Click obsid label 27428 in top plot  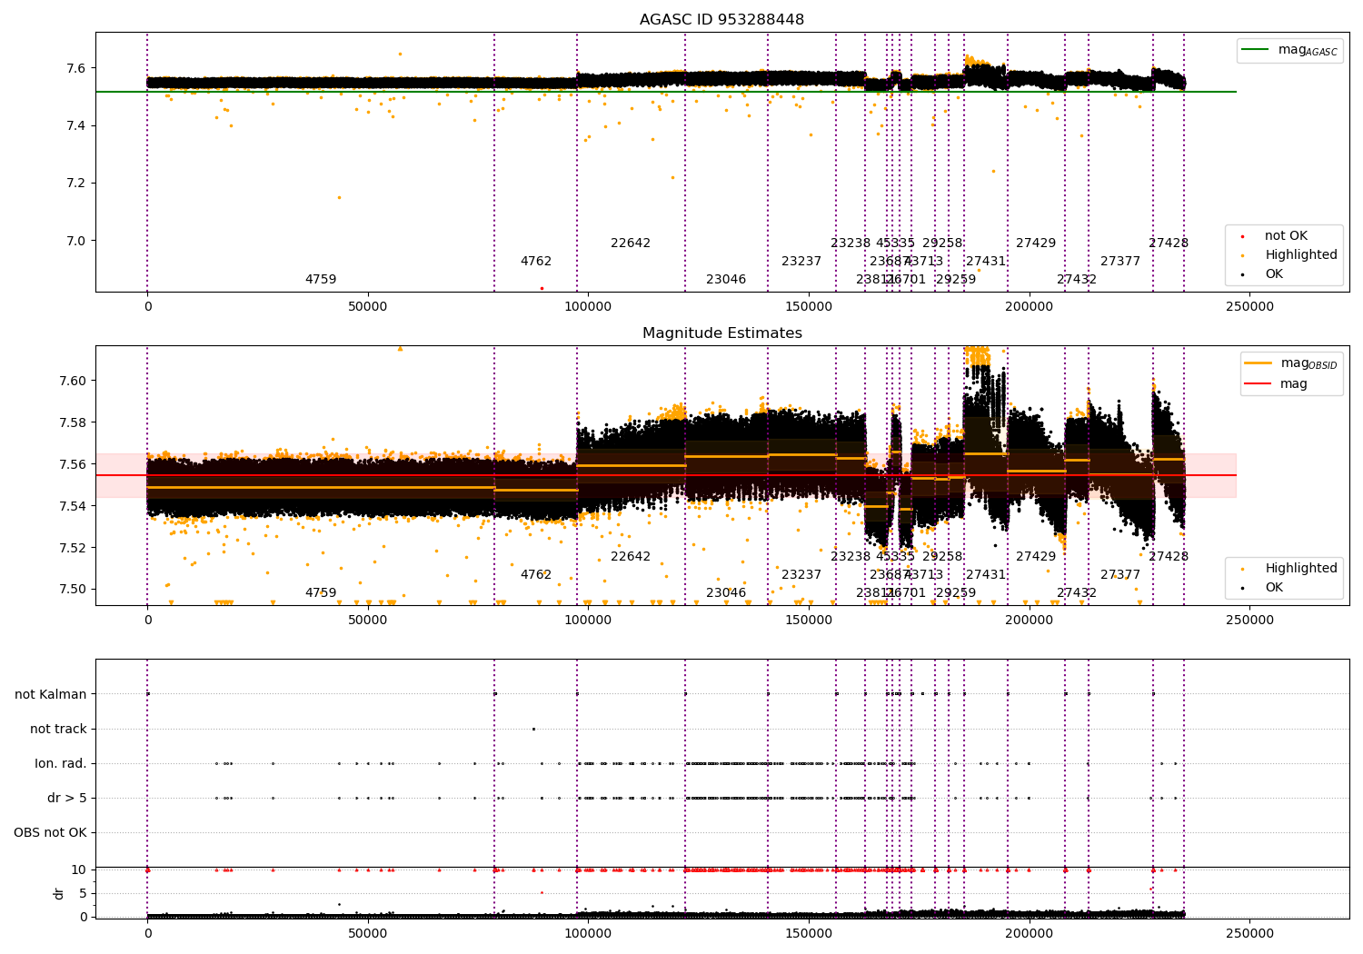coord(1169,243)
